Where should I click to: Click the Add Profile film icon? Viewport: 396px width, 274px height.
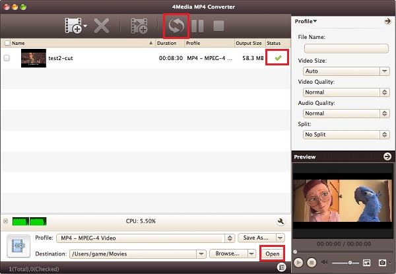pyautogui.click(x=139, y=26)
